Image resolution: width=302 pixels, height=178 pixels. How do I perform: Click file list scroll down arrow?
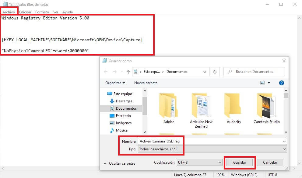[x=286, y=132]
